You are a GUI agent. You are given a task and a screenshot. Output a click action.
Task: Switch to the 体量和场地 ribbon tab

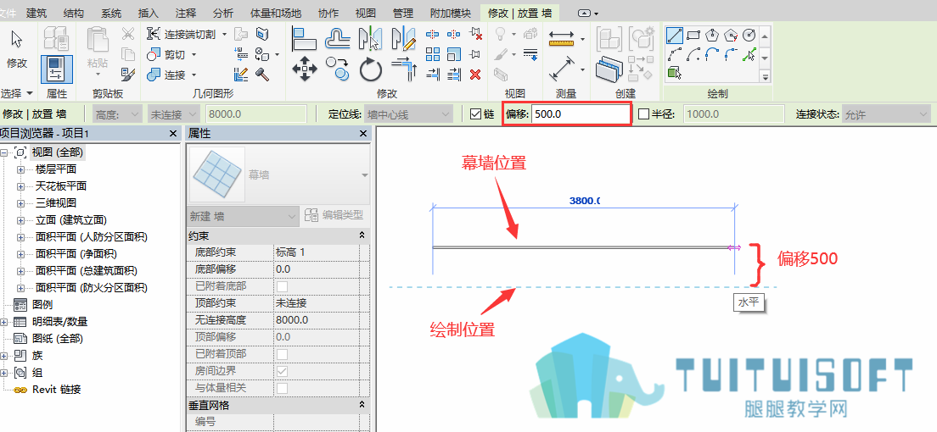[276, 13]
